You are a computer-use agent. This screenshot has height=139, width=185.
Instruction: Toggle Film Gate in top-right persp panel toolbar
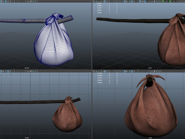pyautogui.click(x=107, y=1)
